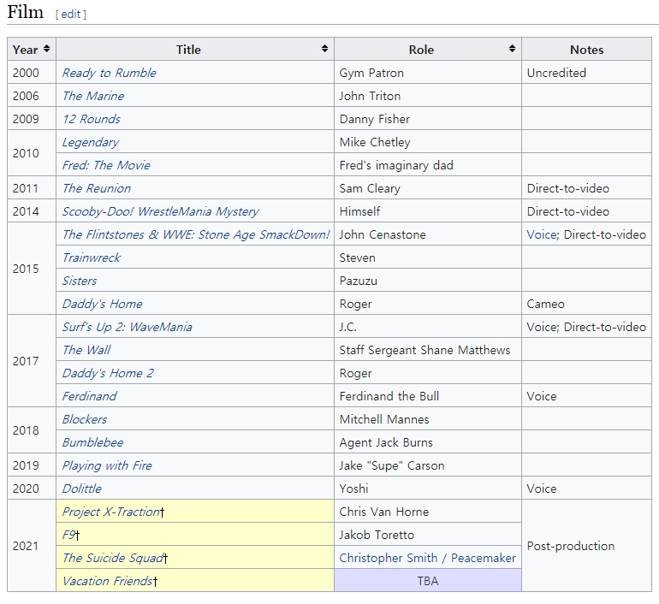Select the 2018 year cell
The image size is (659, 604).
pos(32,430)
